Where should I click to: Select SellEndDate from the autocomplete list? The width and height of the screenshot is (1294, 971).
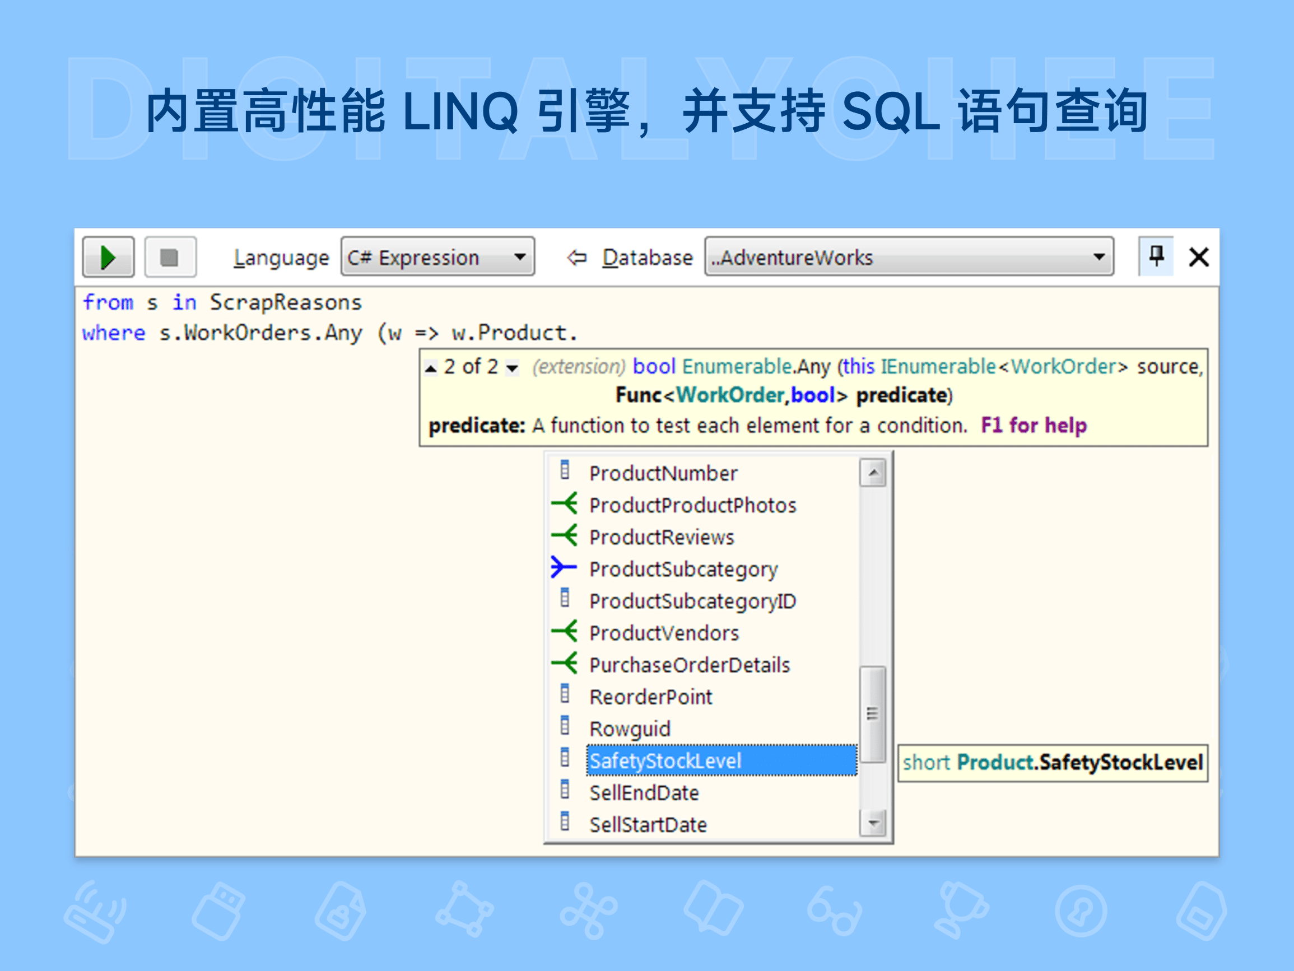click(644, 792)
